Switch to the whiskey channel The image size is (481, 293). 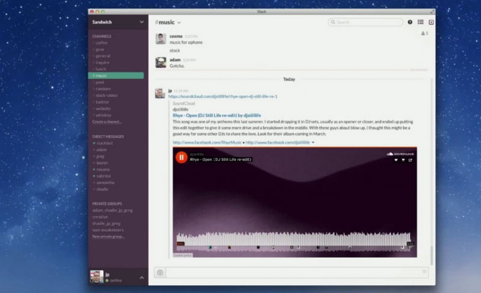(103, 115)
